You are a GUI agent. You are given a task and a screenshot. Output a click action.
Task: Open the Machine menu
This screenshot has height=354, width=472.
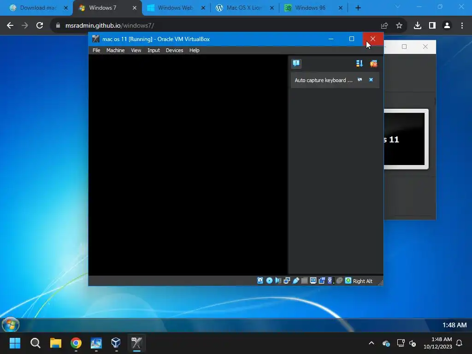115,50
